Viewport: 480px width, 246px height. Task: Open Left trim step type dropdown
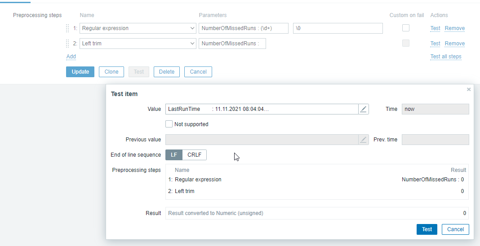[x=138, y=44]
